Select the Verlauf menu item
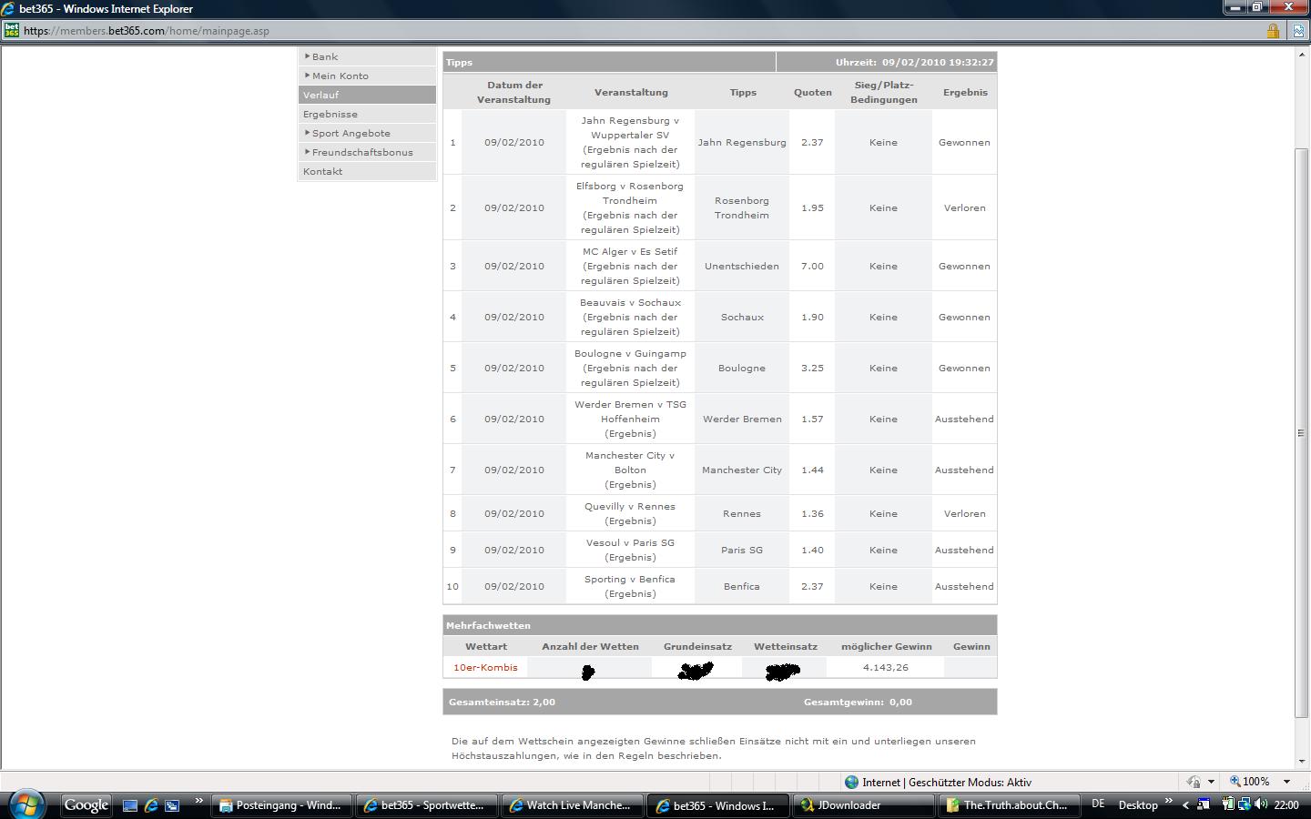The height and width of the screenshot is (819, 1311). click(x=367, y=95)
